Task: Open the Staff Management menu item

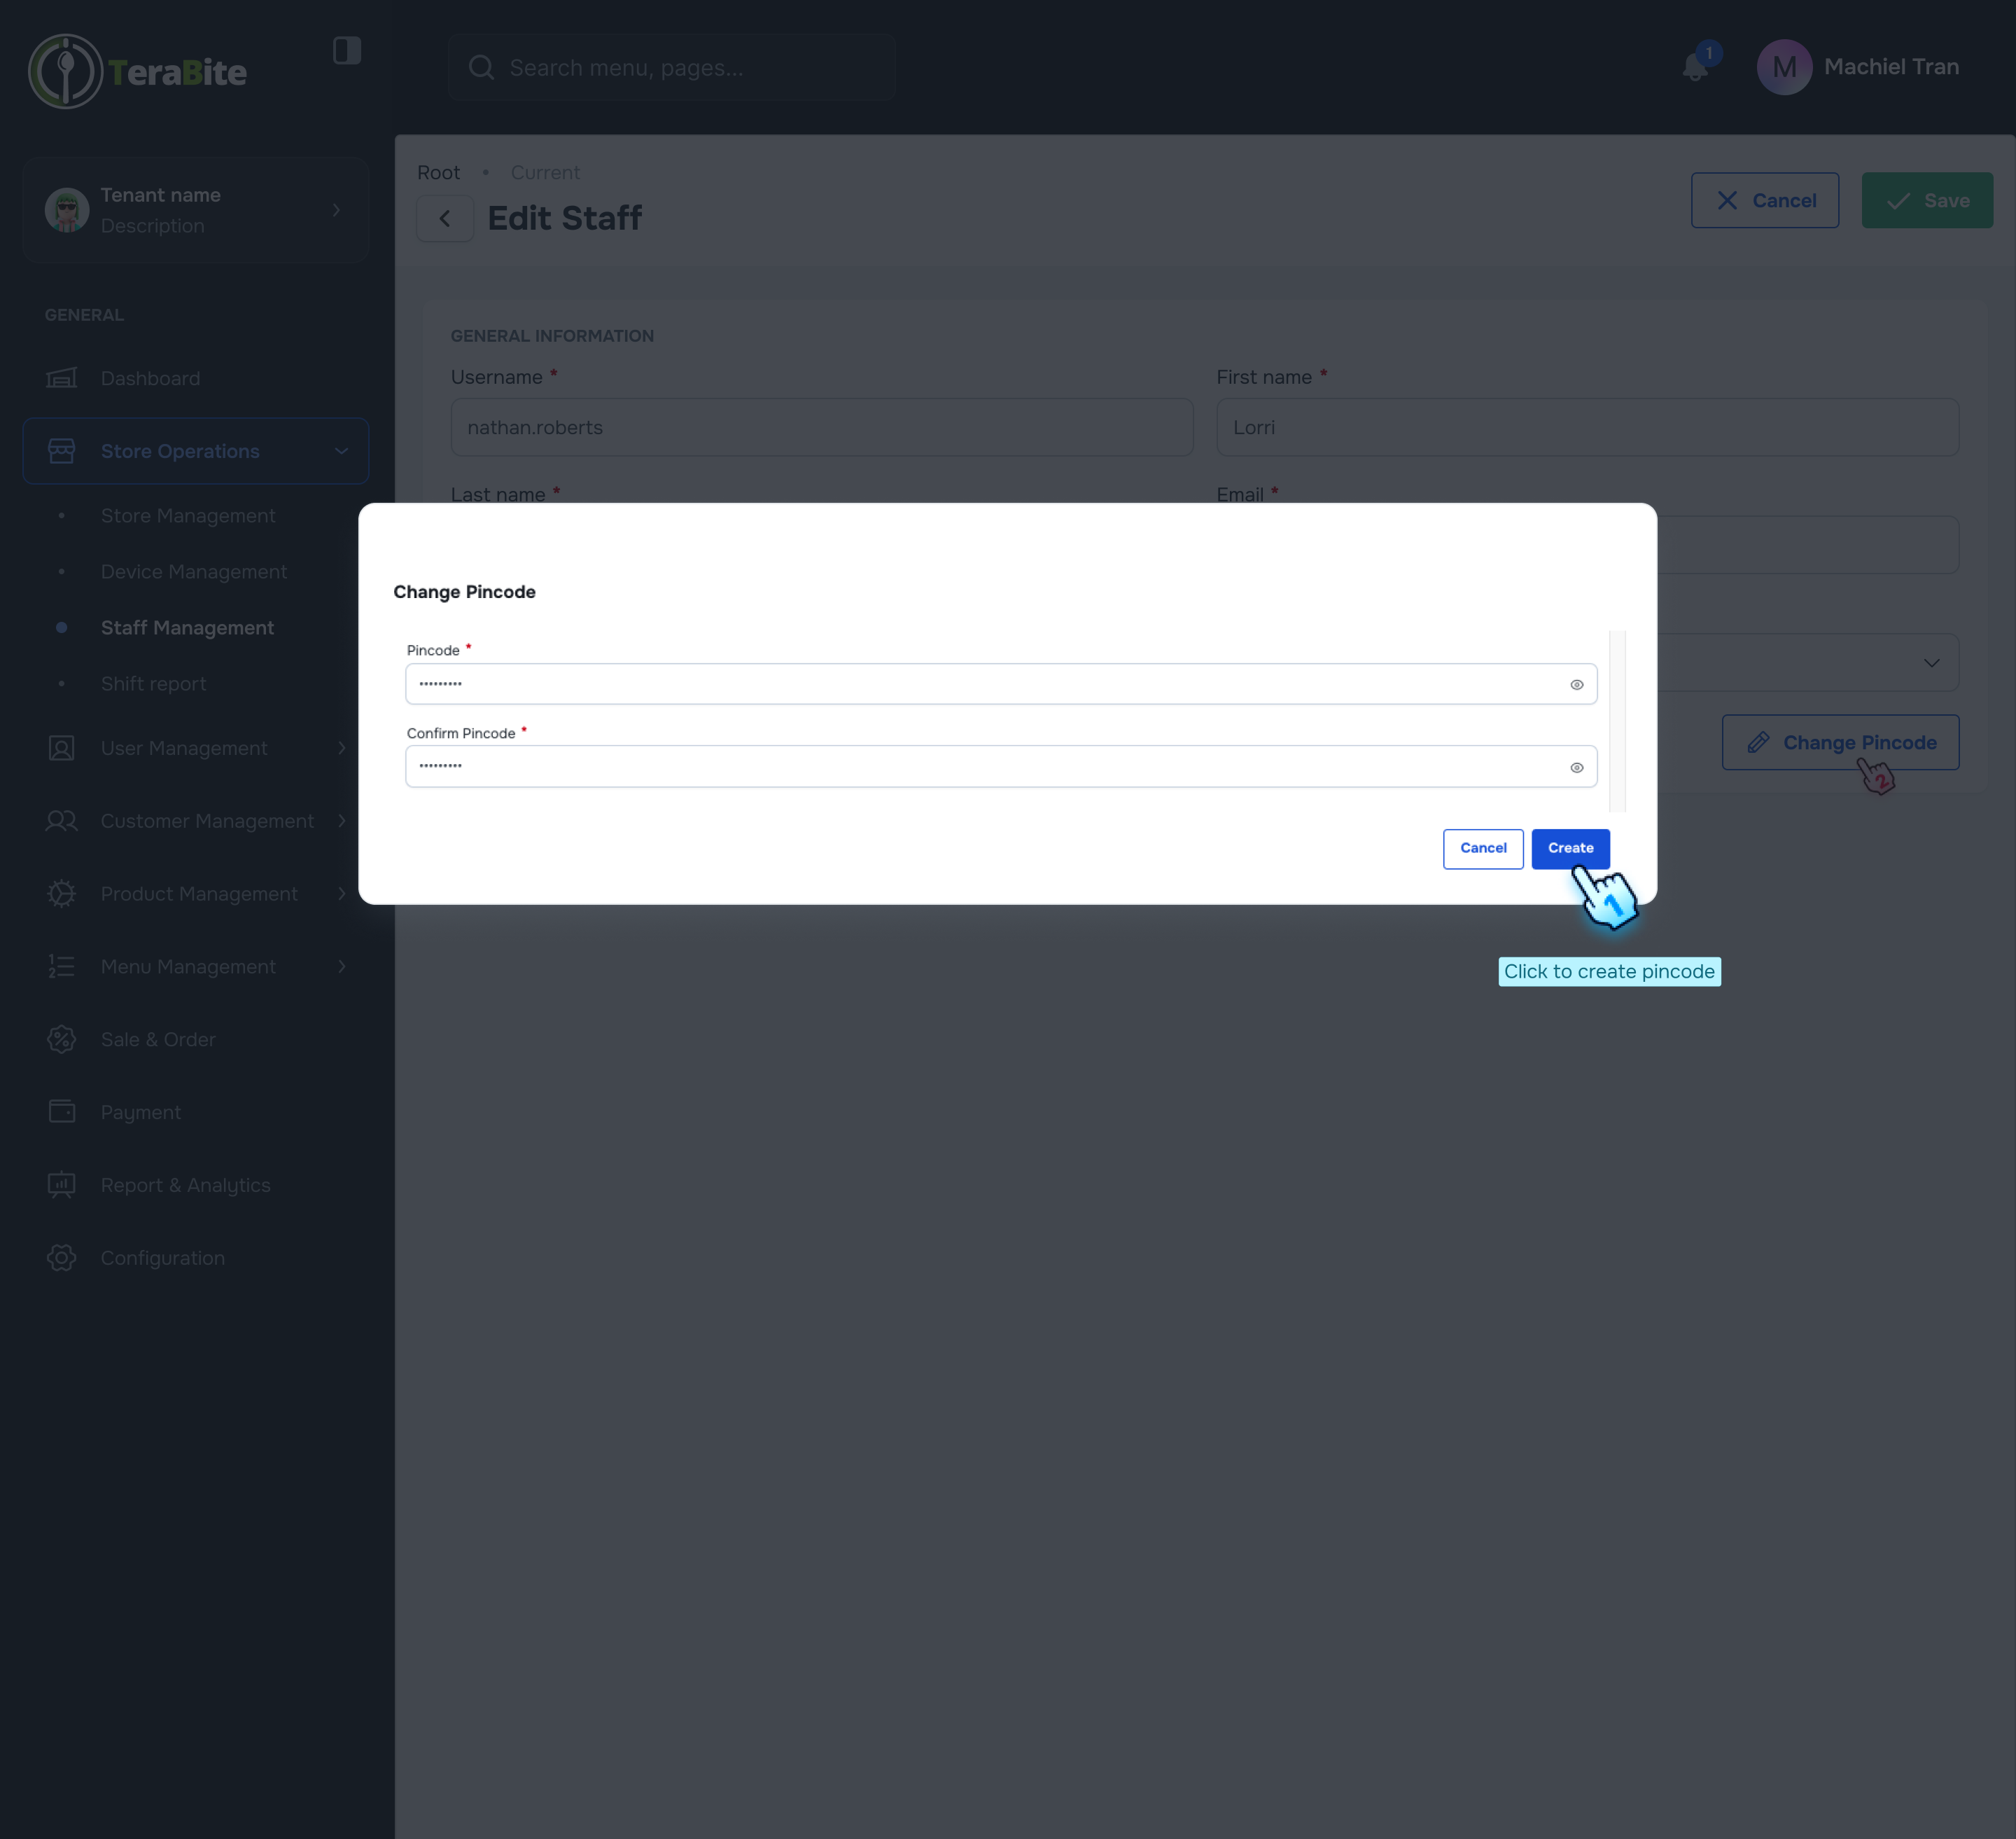Action: [187, 627]
